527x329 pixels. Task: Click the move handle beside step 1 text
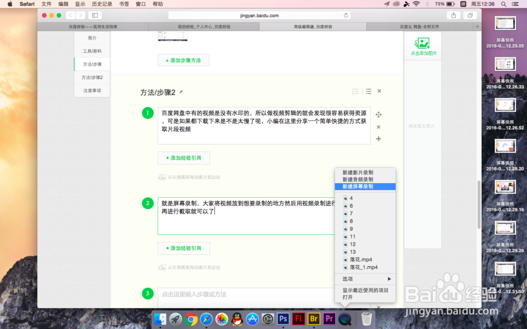pos(379,113)
